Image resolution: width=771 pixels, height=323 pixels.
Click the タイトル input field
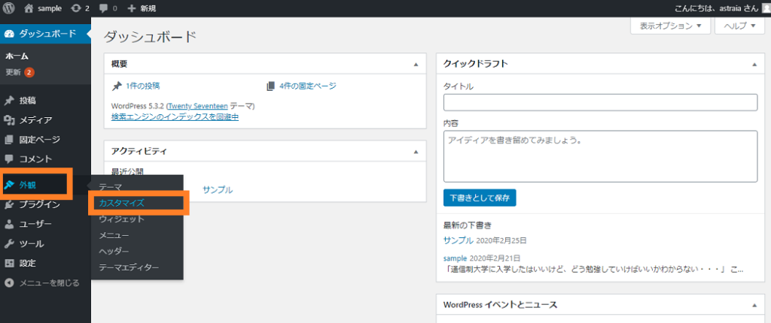tap(600, 103)
